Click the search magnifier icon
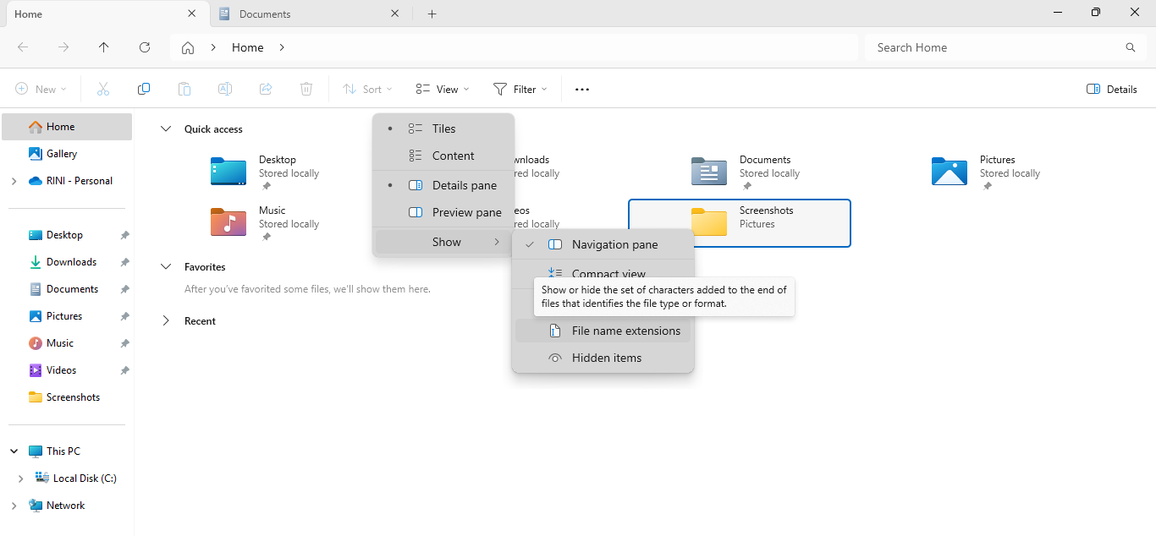Viewport: 1156px width, 536px height. tap(1130, 47)
